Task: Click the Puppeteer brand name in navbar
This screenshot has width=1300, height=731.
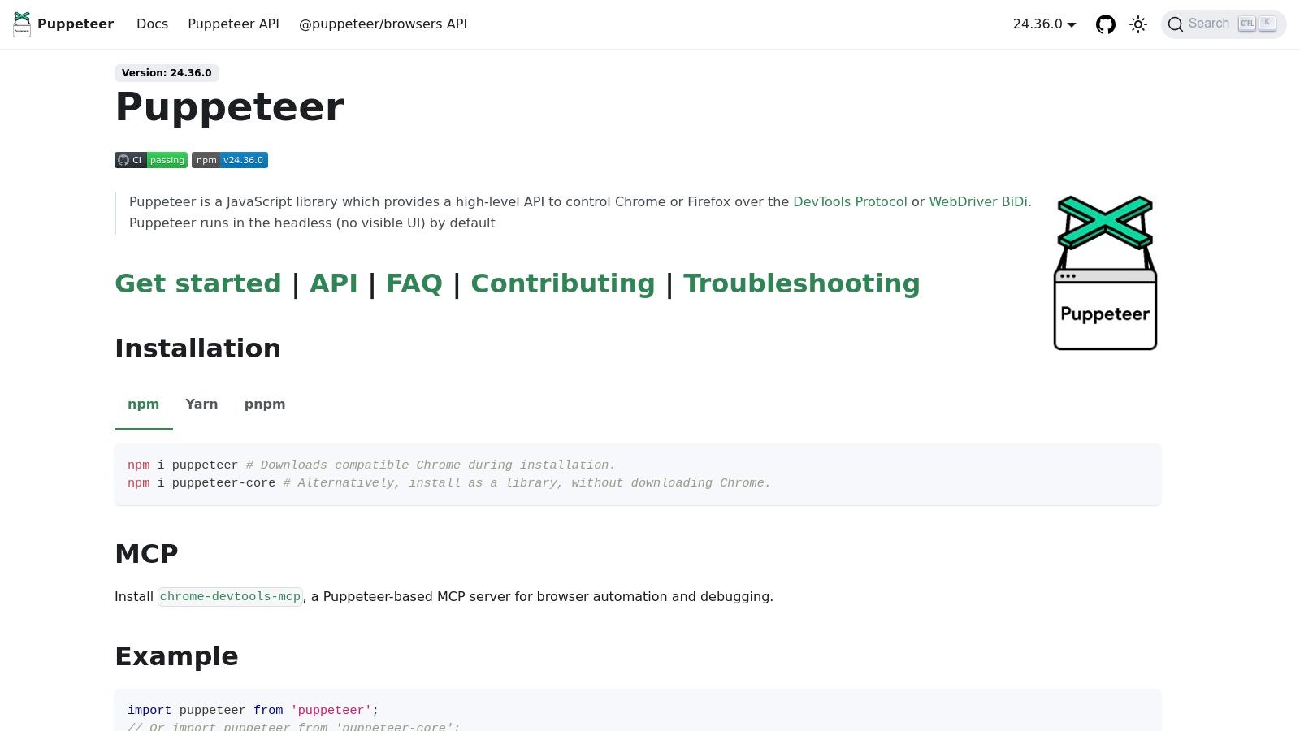Action: click(x=76, y=24)
